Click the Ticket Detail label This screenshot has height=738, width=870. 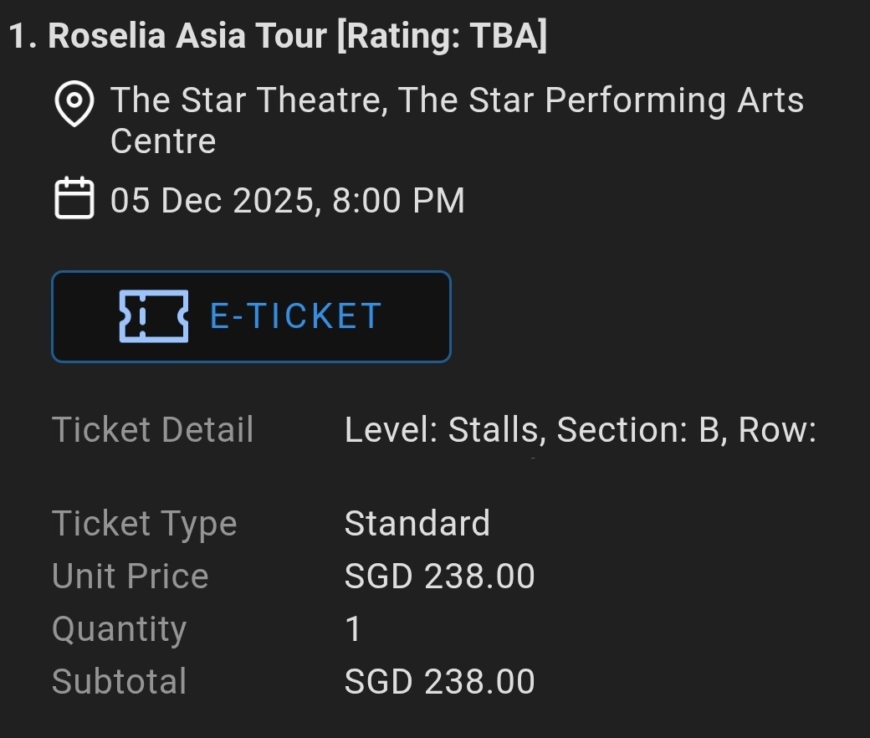point(152,429)
